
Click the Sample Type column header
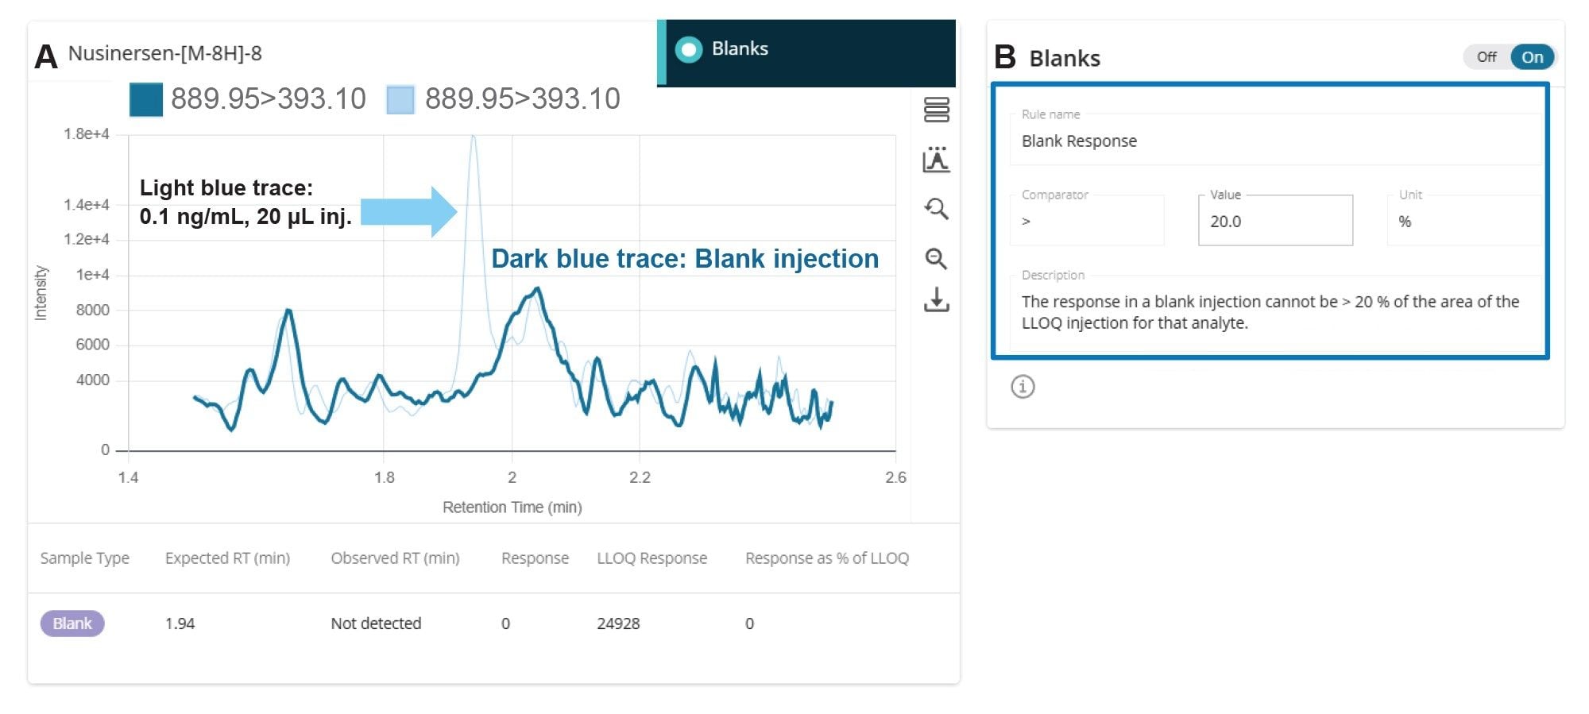pos(84,558)
